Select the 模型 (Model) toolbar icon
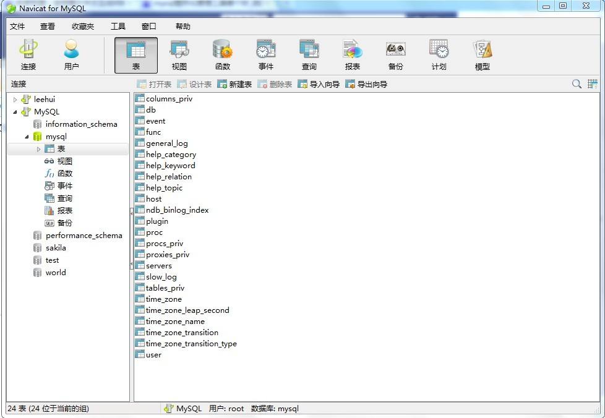Image resolution: width=605 pixels, height=418 pixels. 483,55
